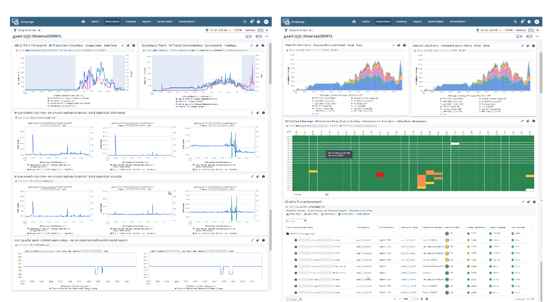Click the home icon in left window navbar

pyautogui.click(x=83, y=21)
